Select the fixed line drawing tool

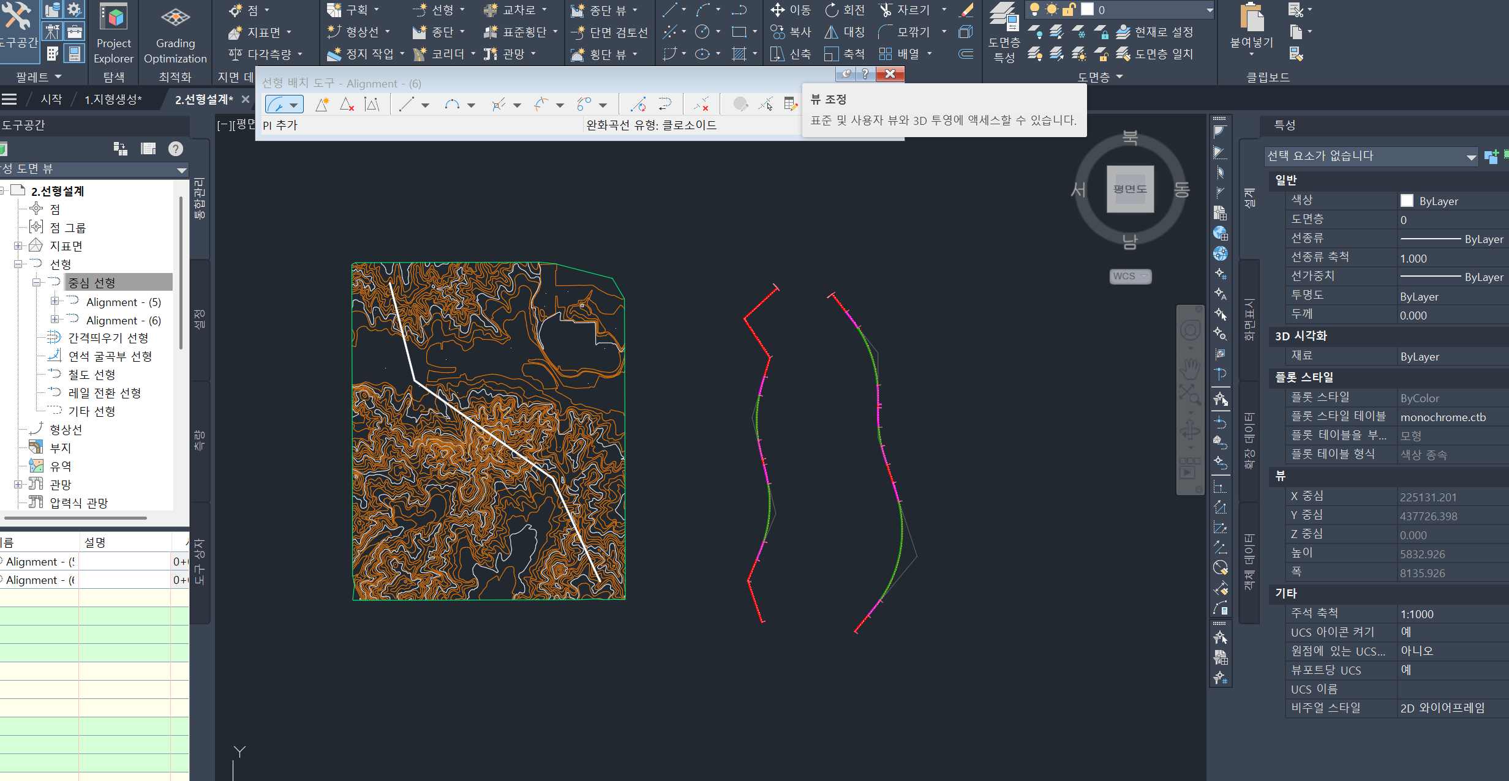[x=407, y=105]
